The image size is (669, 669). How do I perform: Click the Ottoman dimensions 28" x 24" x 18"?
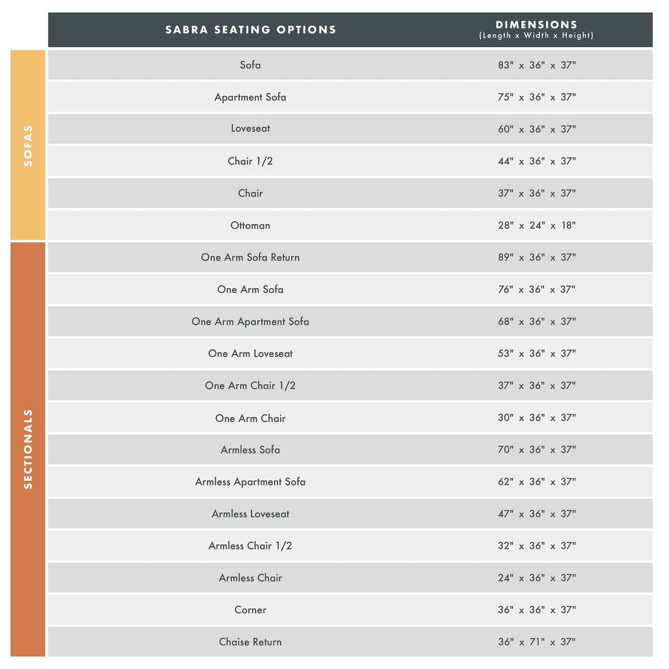tap(536, 225)
